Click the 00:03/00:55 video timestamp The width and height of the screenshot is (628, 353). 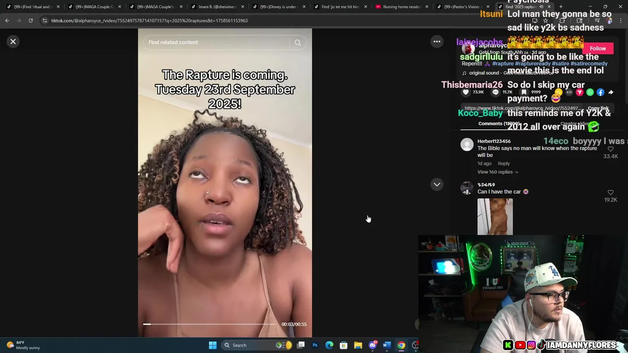point(294,324)
